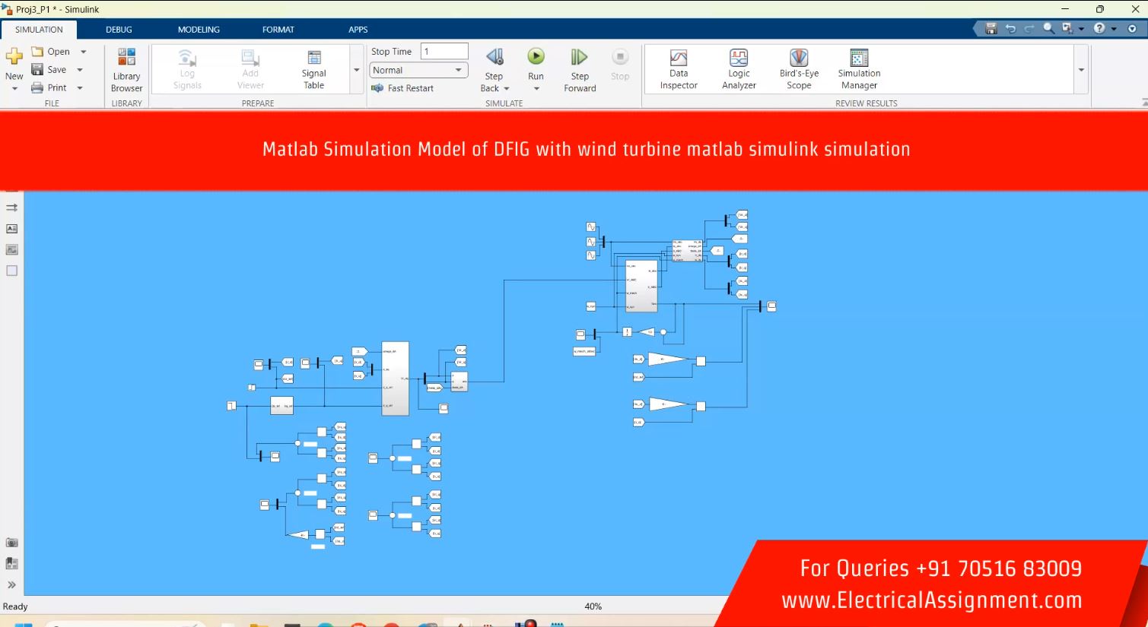Open the Save options dropdown arrow
The image size is (1148, 627).
(80, 70)
